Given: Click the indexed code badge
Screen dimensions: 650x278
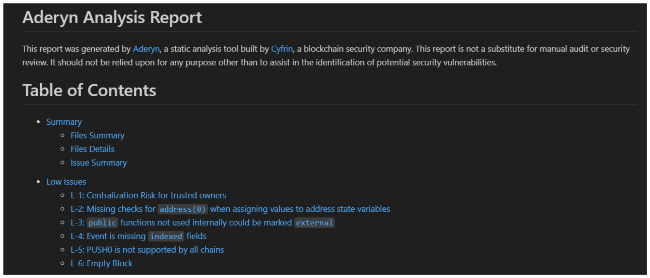Looking at the screenshot, I should pyautogui.click(x=166, y=236).
